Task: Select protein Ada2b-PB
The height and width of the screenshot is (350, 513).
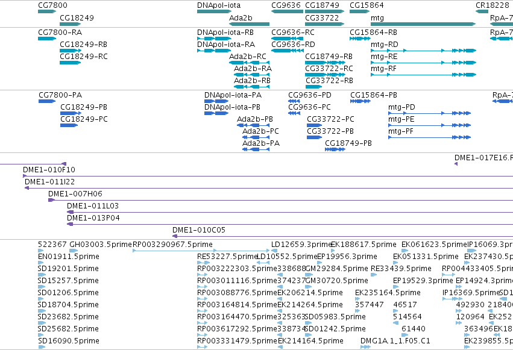Action: click(255, 119)
